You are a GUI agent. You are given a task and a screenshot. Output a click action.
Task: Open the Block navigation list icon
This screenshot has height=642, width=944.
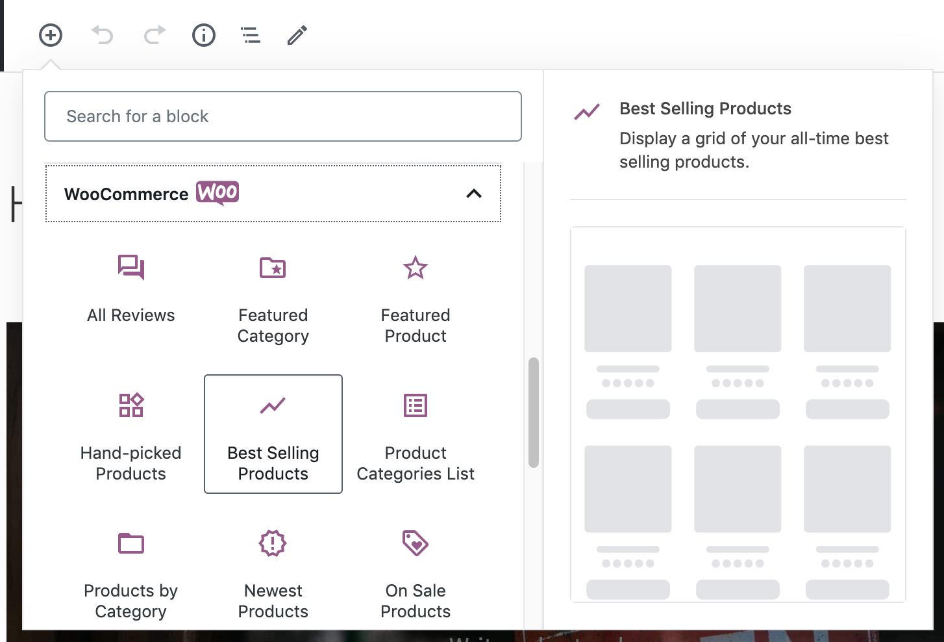pos(251,35)
